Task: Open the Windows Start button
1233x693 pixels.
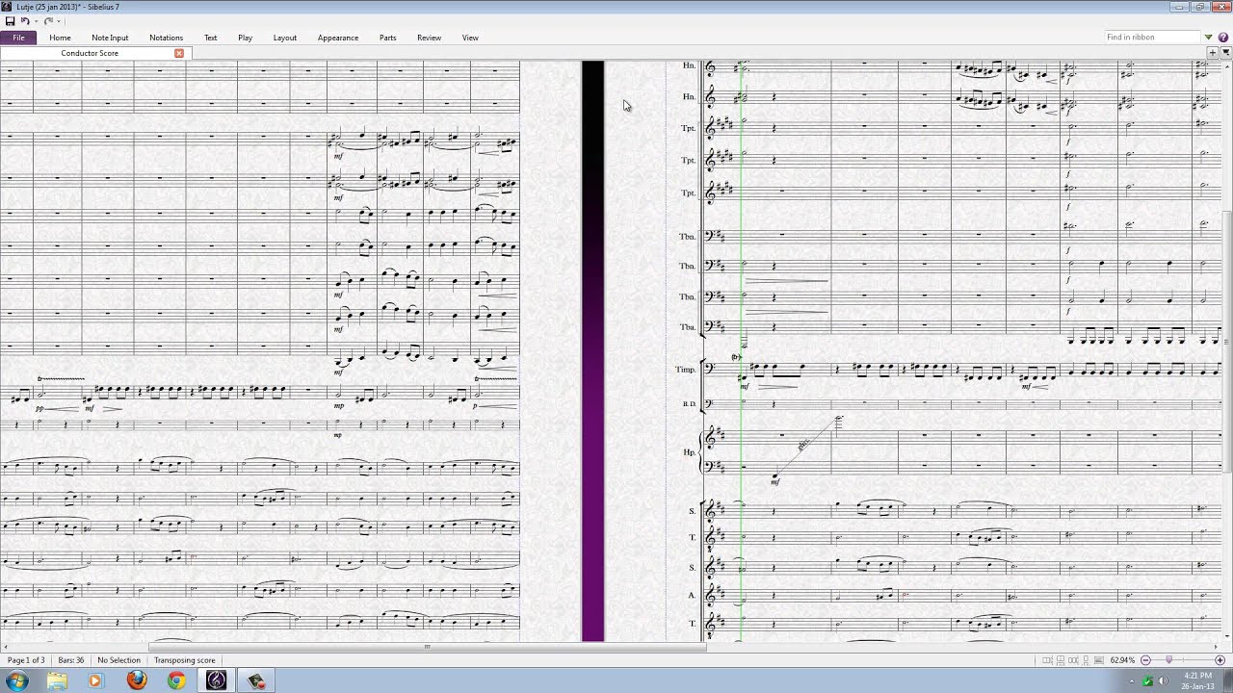Action: (16, 680)
